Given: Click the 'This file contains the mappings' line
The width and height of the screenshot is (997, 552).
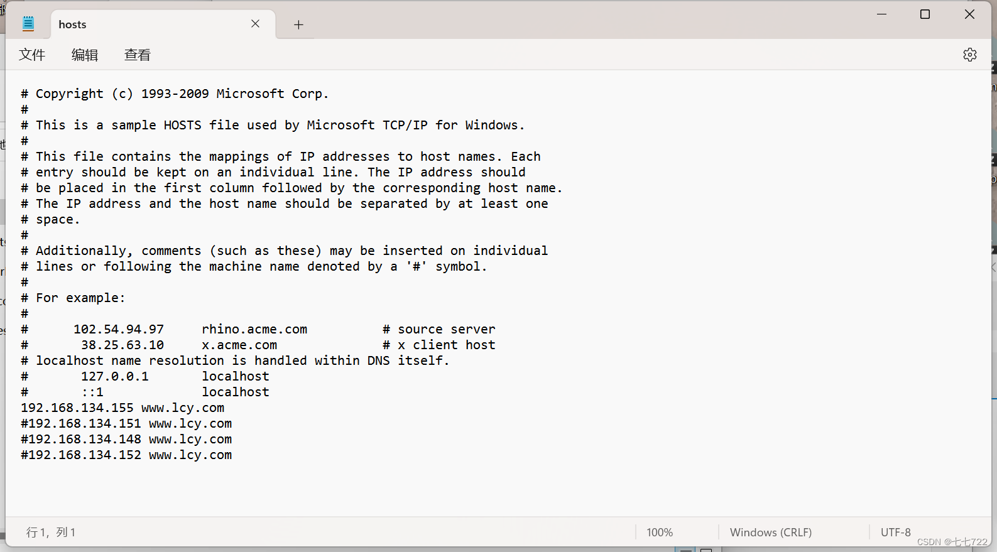Looking at the screenshot, I should point(281,156).
